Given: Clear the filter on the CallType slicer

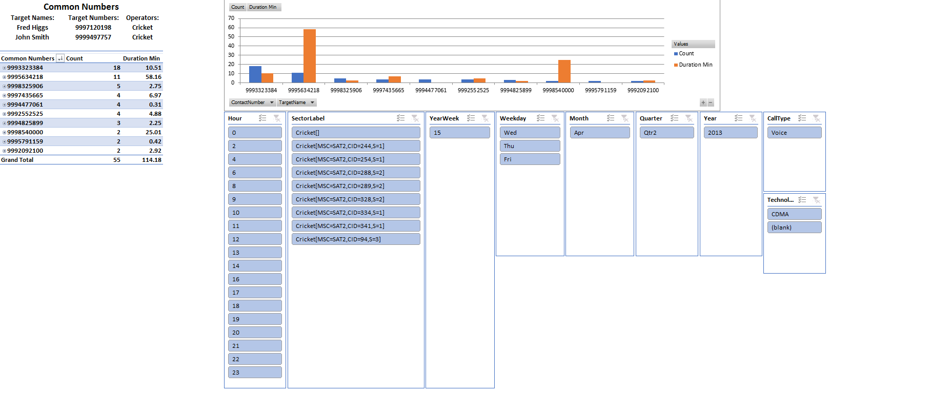Looking at the screenshot, I should click(x=817, y=118).
